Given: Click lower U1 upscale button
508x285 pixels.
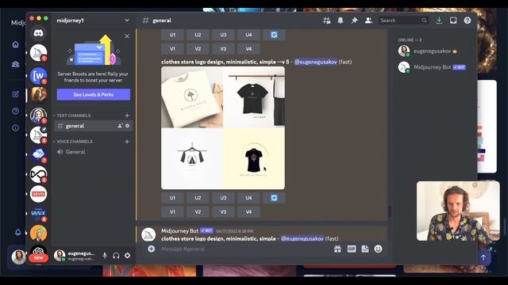Looking at the screenshot, I should 173,198.
